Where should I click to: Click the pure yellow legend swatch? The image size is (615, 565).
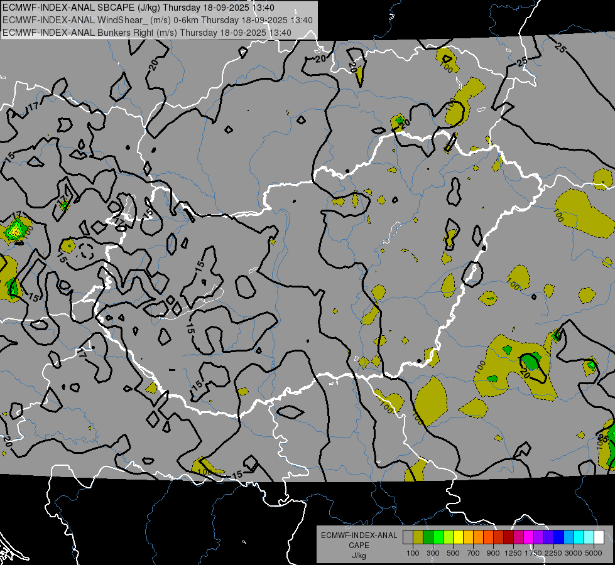pos(458,537)
